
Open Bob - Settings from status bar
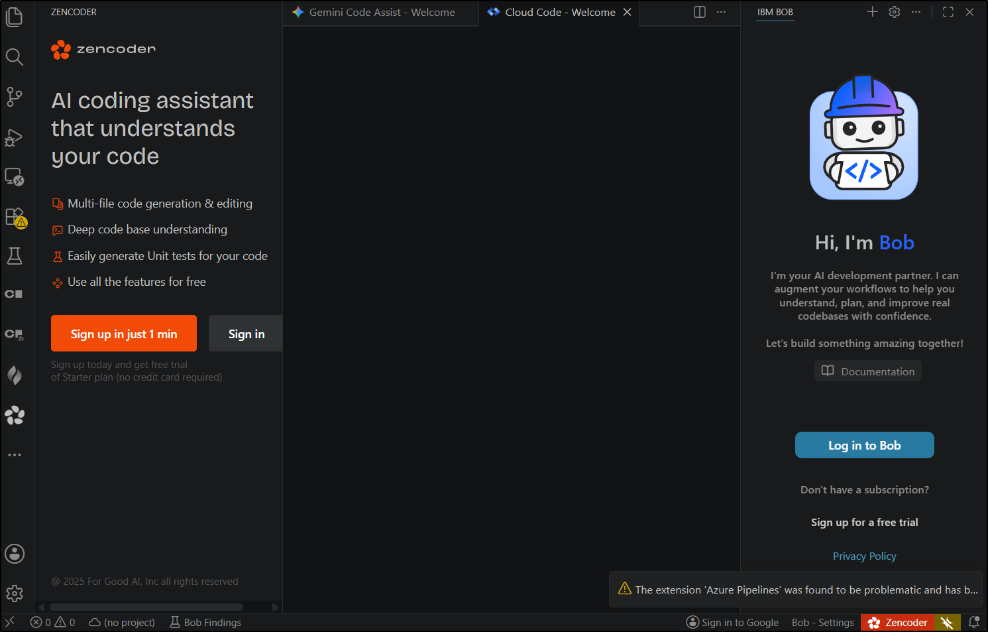[x=823, y=622]
